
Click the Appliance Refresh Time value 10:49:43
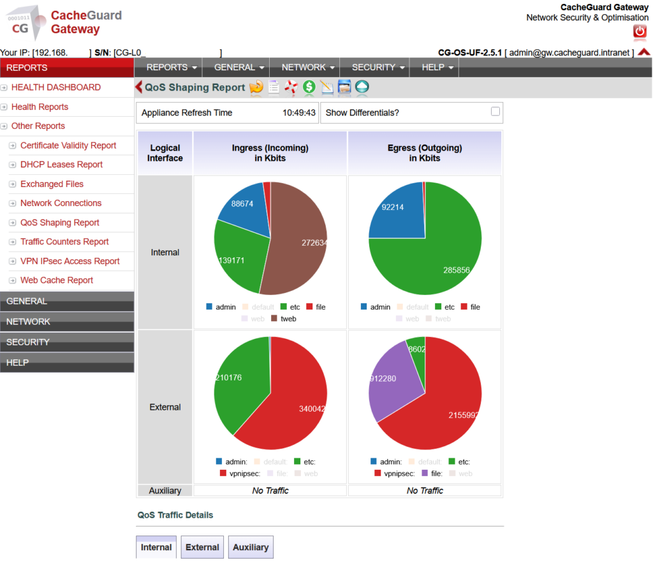click(298, 113)
